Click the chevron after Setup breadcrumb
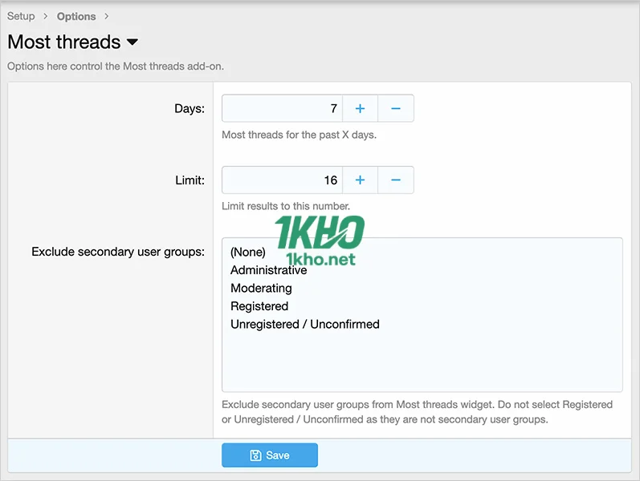This screenshot has width=640, height=481. click(46, 16)
